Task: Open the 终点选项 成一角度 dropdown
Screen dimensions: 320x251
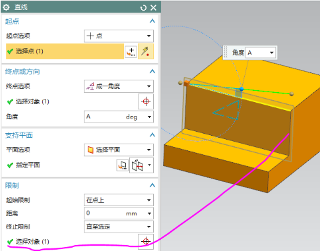Action: click(x=119, y=86)
